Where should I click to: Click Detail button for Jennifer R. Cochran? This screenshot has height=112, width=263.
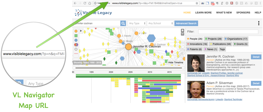tap(256, 57)
